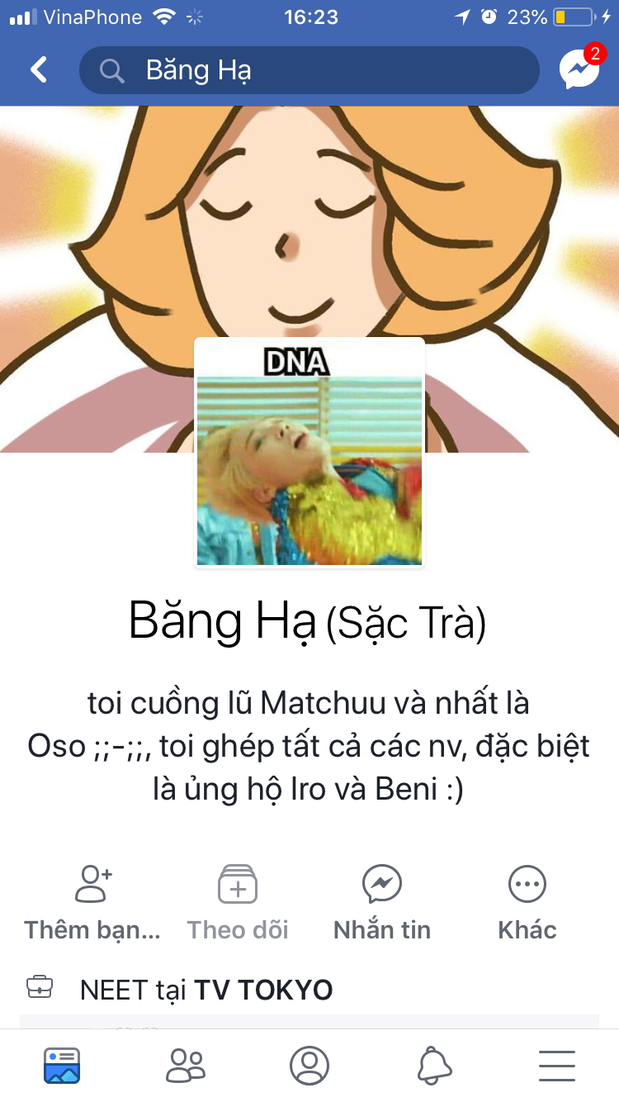Tap the briefcase work icon
619x1102 pixels.
[x=40, y=986]
